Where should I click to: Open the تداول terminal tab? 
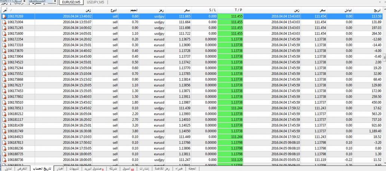coord(8,169)
